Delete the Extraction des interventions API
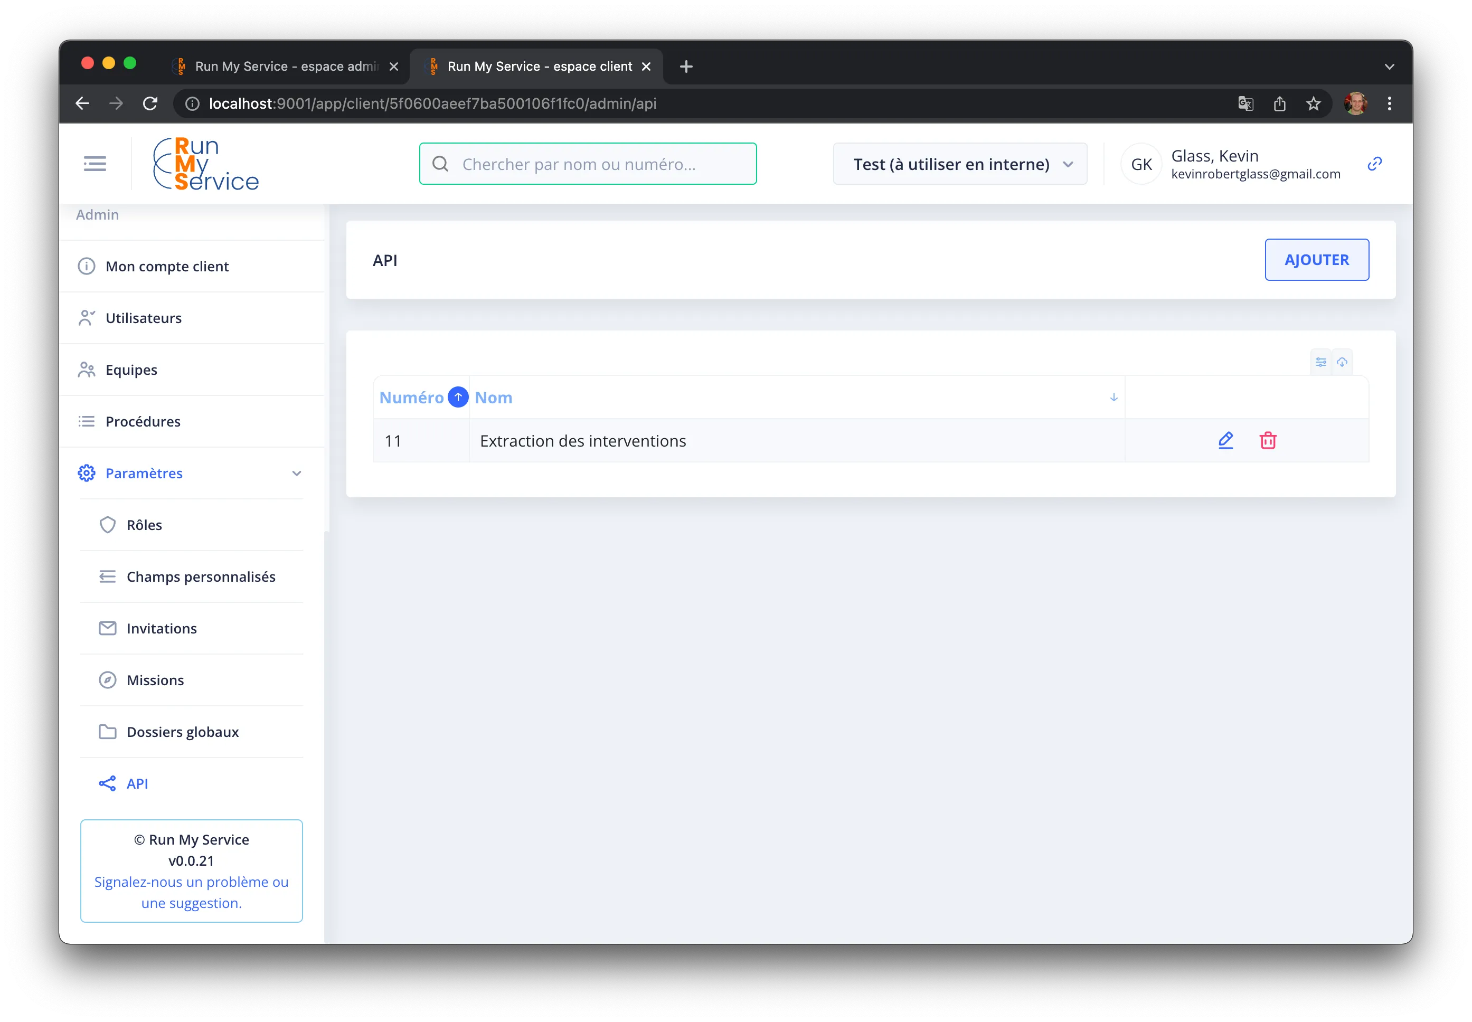 tap(1267, 441)
